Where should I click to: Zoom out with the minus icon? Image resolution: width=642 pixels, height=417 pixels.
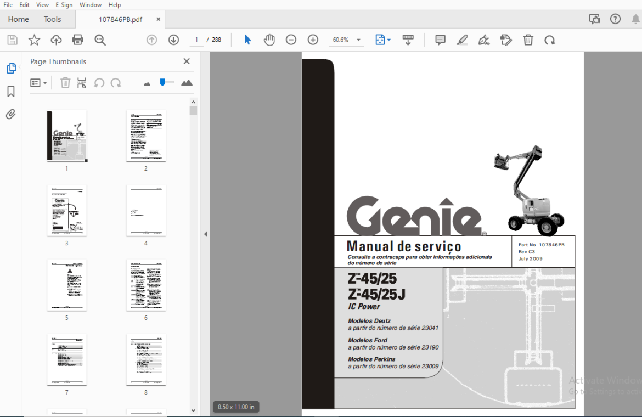tap(291, 40)
